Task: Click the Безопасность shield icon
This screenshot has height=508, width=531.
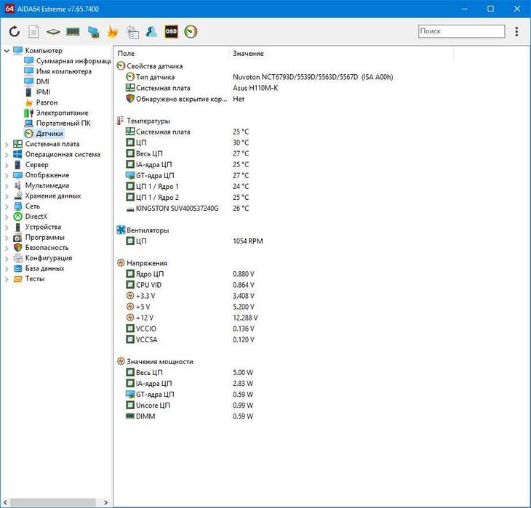Action: coord(17,248)
